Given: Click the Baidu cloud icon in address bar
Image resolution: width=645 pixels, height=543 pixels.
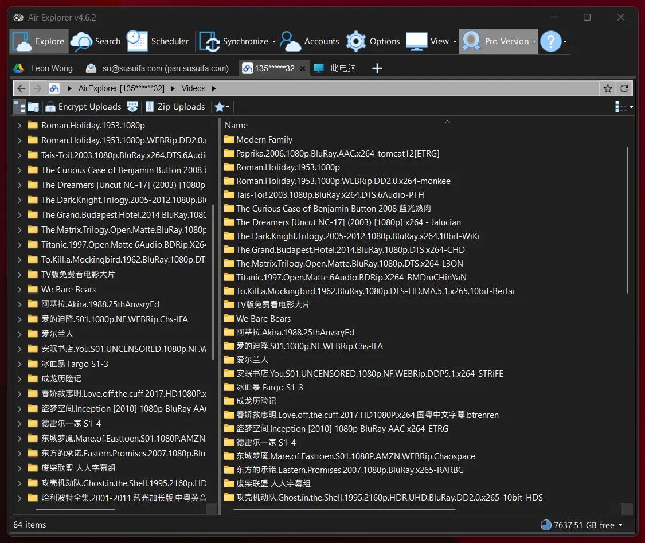Looking at the screenshot, I should click(54, 88).
